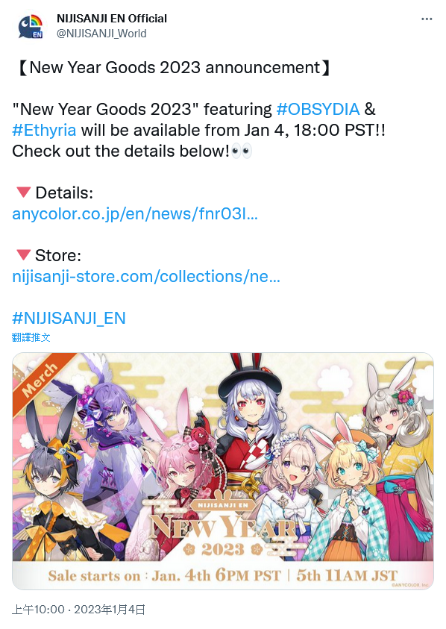Click the NIJISANJI EN Official display name

pos(112,19)
